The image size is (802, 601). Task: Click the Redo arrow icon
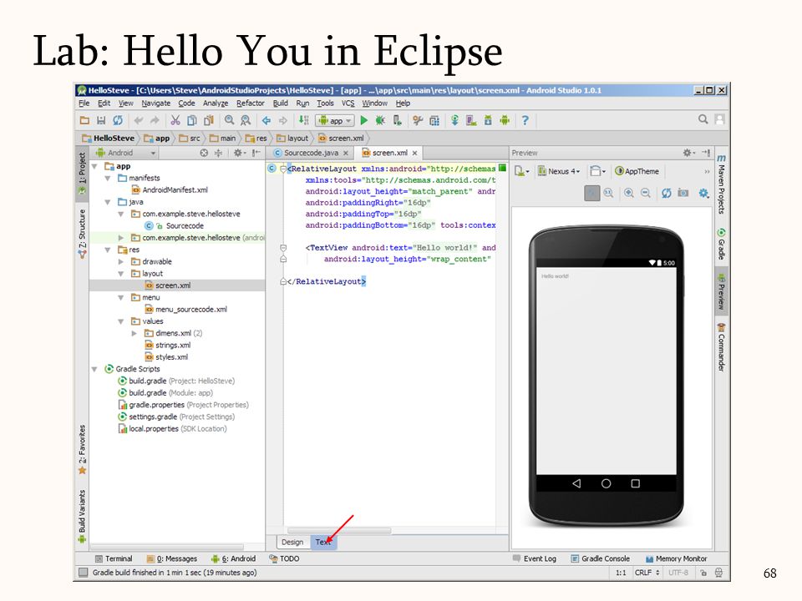(x=155, y=120)
